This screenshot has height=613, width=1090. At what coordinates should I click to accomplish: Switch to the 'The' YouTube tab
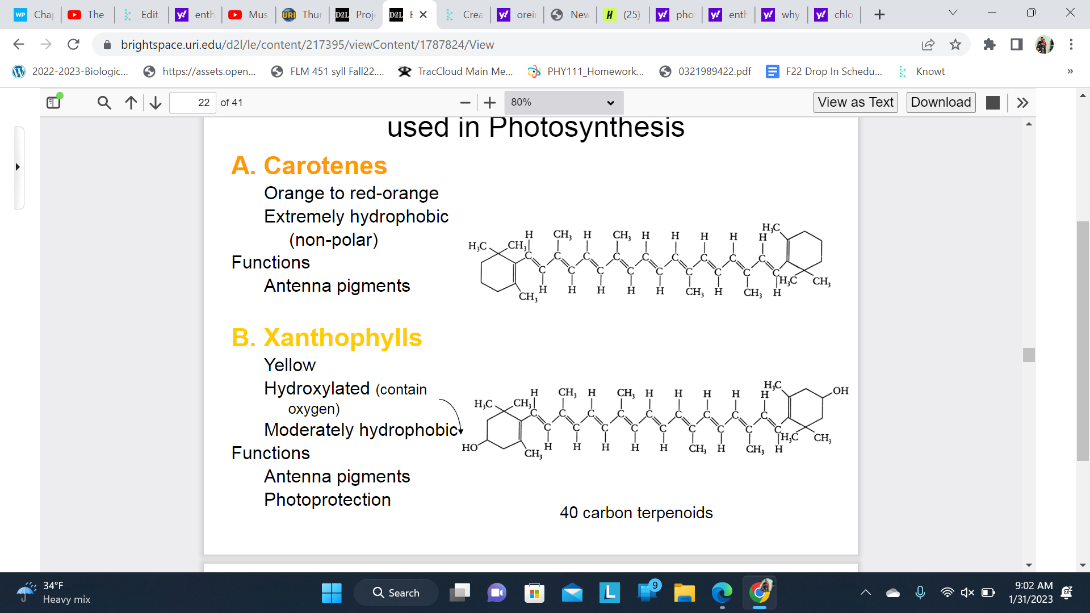click(87, 15)
